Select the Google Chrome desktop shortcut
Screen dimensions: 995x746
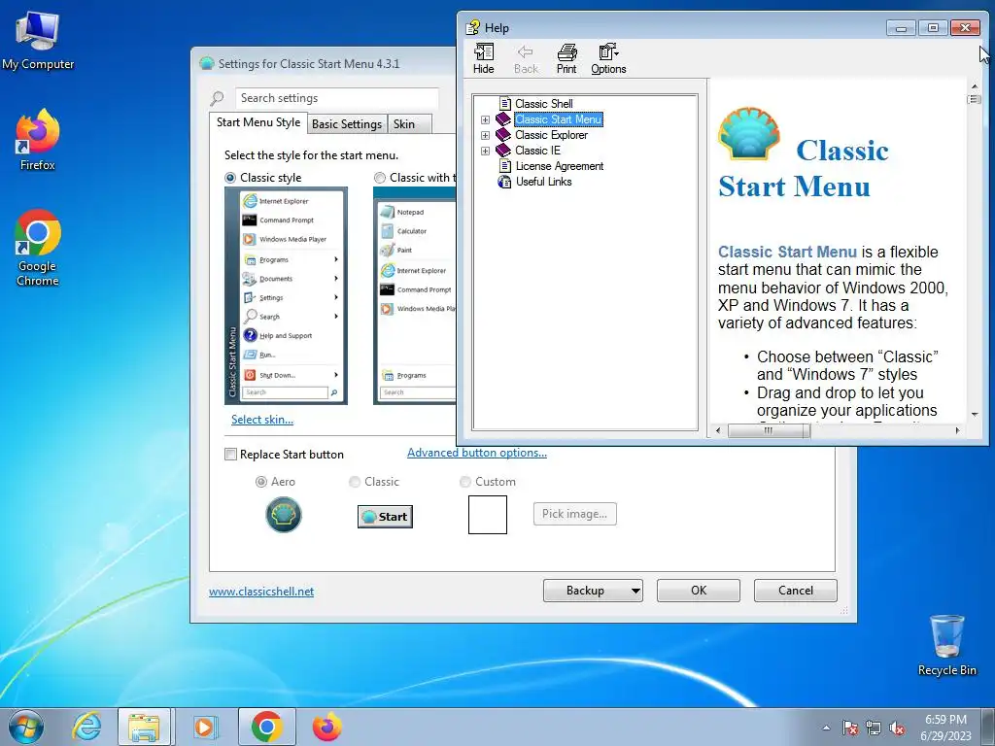tap(38, 248)
